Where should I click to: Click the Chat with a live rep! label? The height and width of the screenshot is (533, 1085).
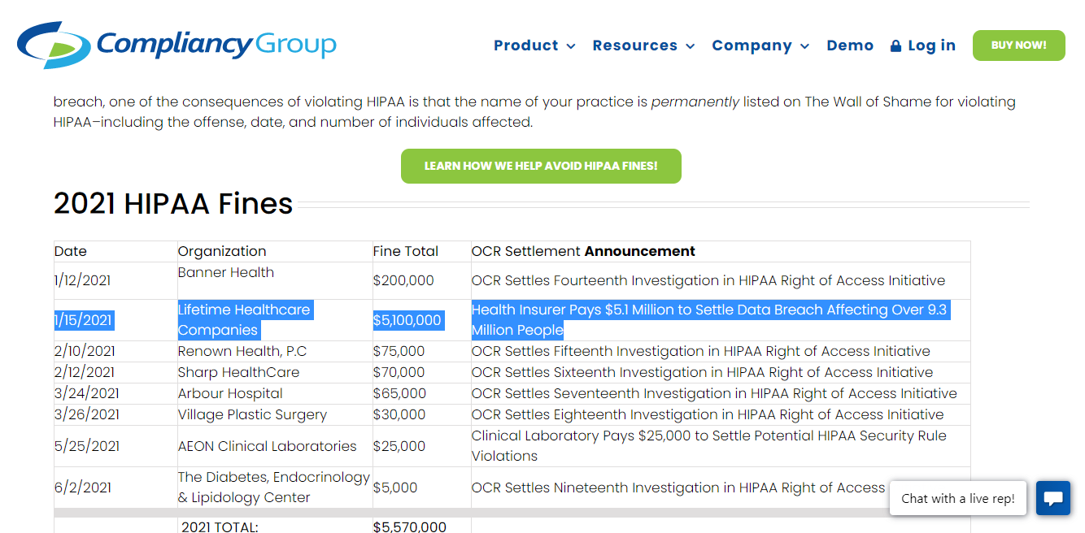957,498
